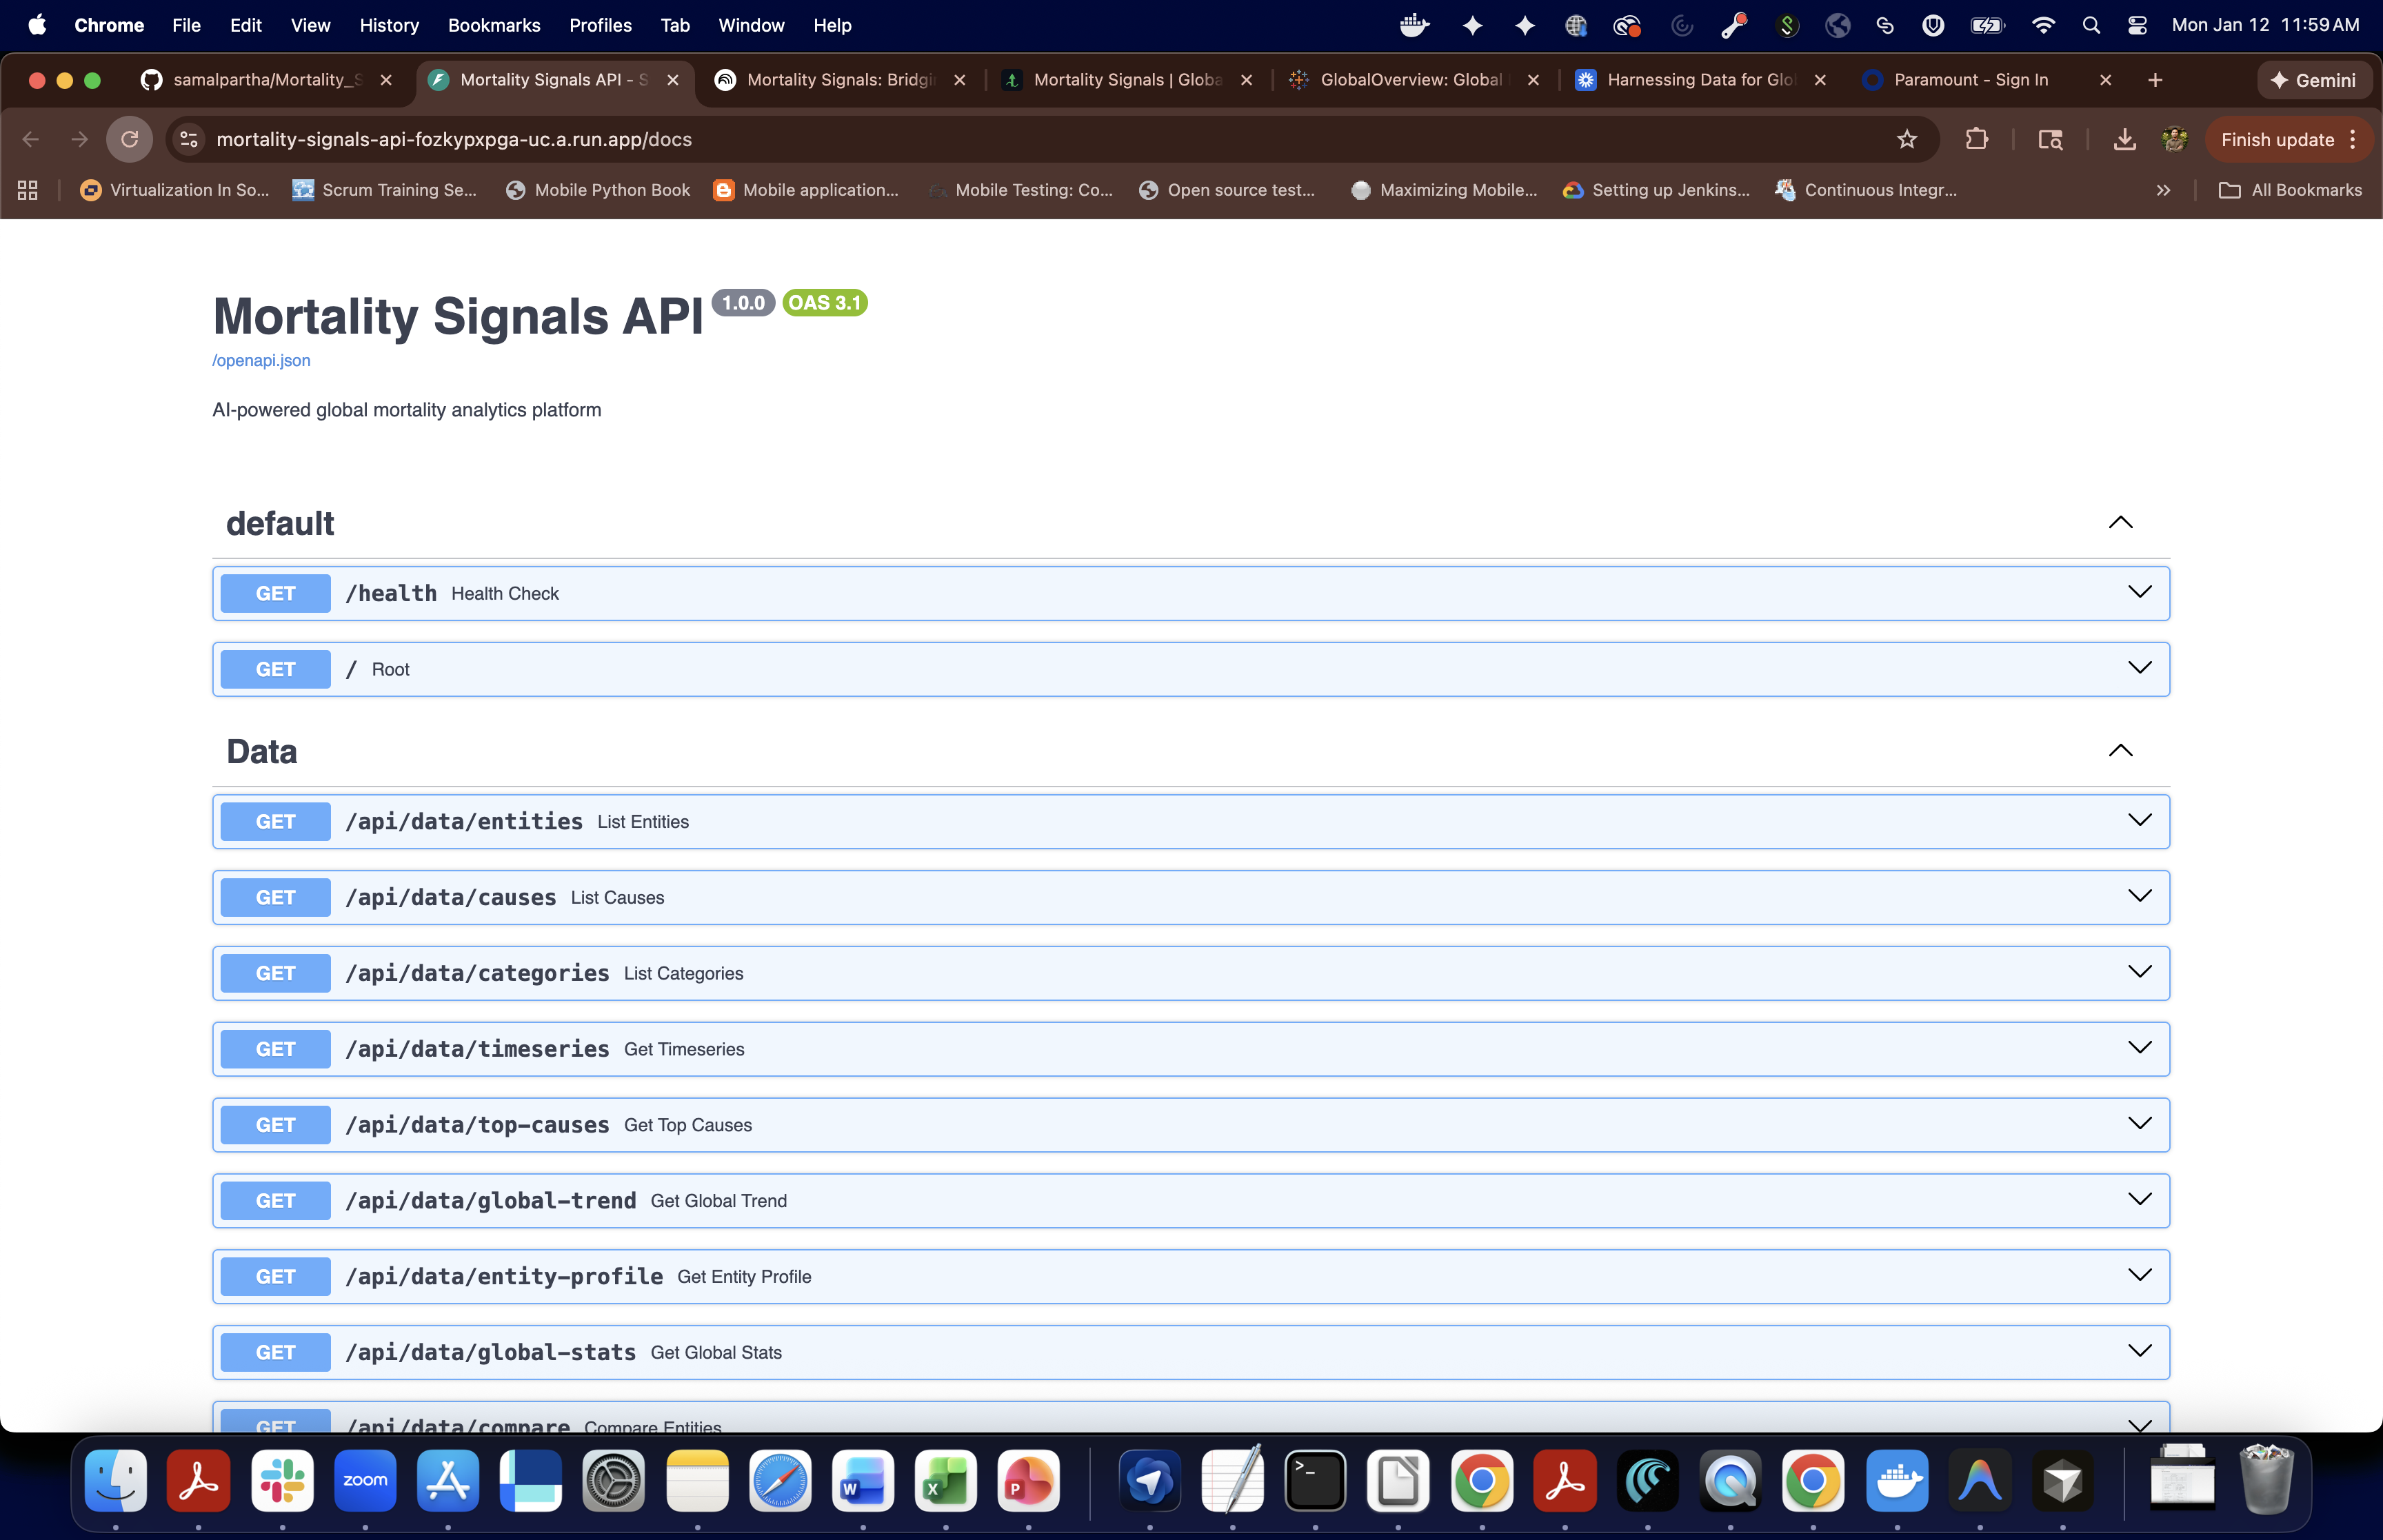Expand the /api/data/timeseries endpoint arrow

[2139, 1048]
